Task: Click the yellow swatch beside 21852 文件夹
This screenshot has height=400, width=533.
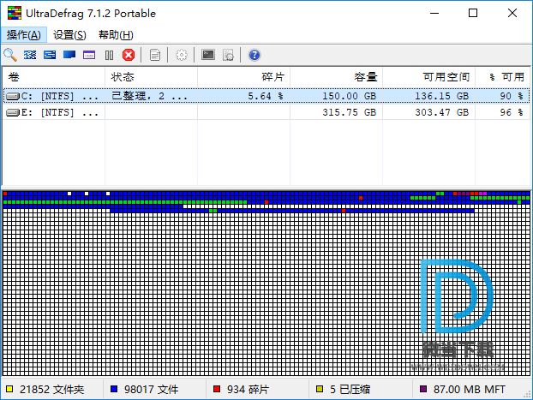Action: click(x=9, y=389)
